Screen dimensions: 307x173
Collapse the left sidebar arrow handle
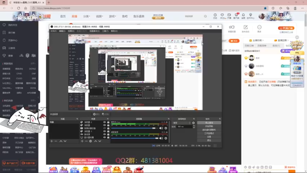pos(39,97)
